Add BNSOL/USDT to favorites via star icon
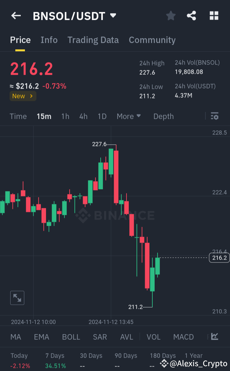This screenshot has height=371, width=230. pos(171,16)
